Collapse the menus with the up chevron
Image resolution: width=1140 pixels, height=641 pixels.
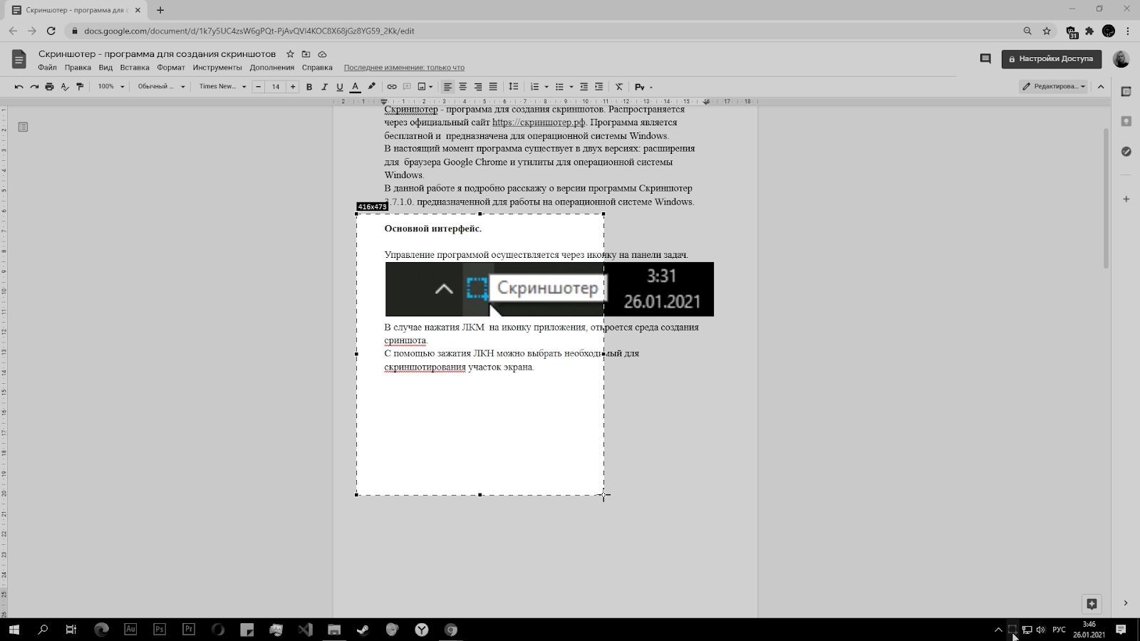(x=1101, y=87)
